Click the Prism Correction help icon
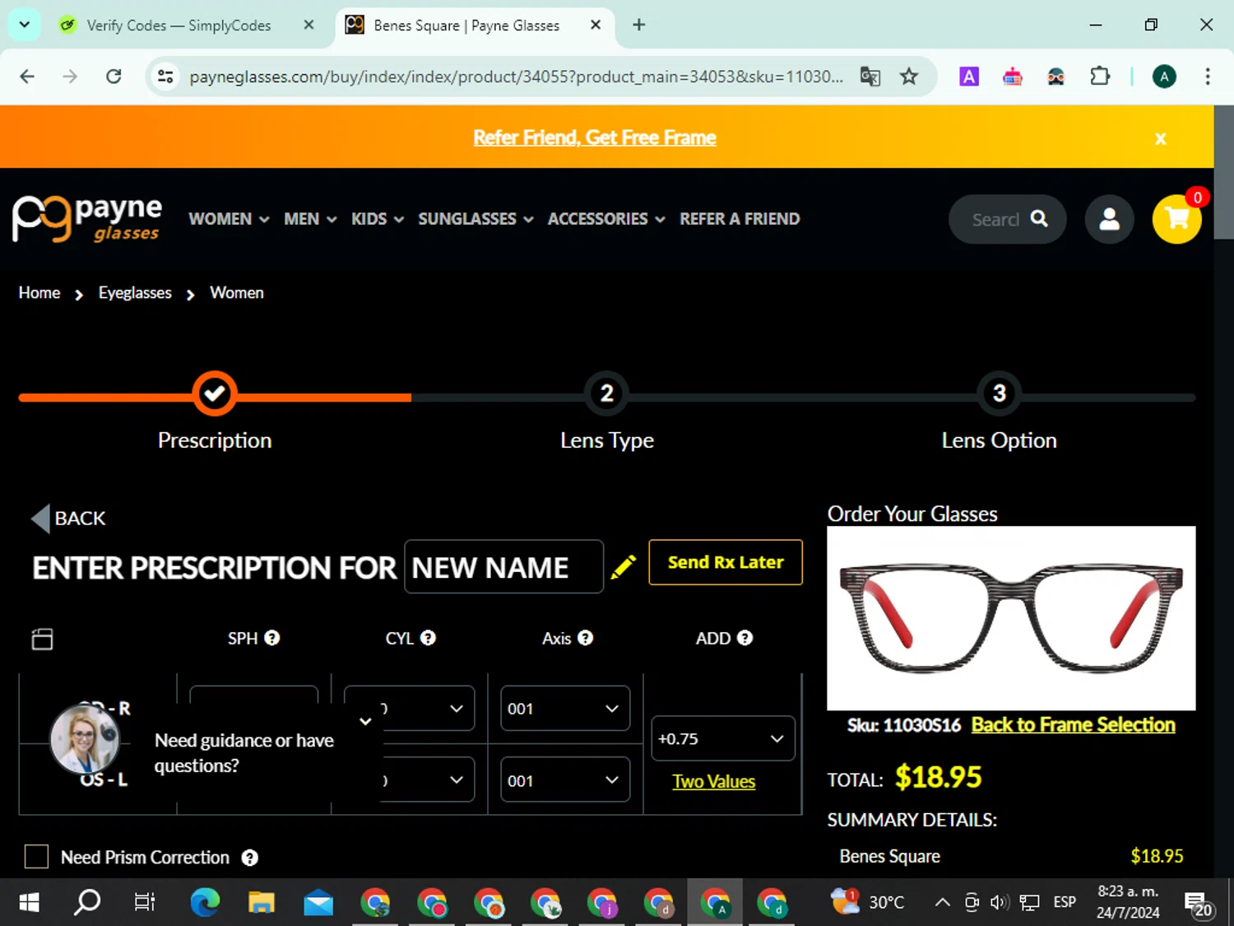The image size is (1234, 926). pyautogui.click(x=250, y=858)
